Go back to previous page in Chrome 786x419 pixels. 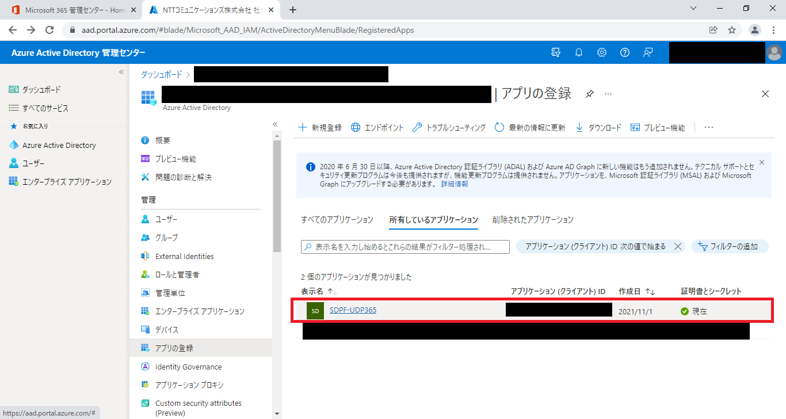pos(13,30)
